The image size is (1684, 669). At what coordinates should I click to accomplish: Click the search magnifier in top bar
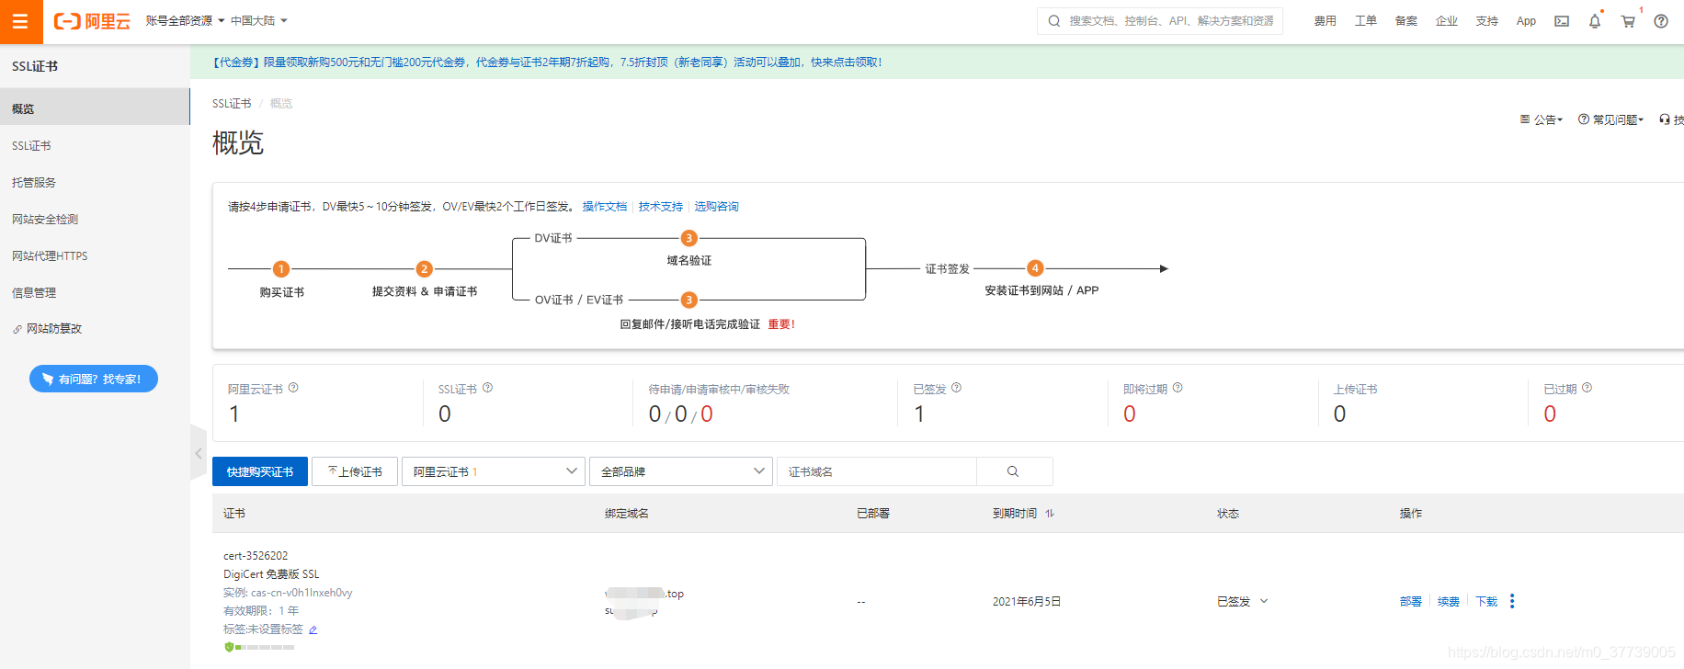click(1054, 21)
